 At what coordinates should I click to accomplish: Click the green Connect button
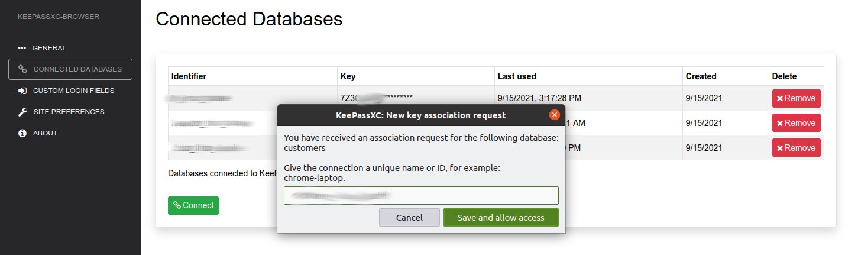193,205
